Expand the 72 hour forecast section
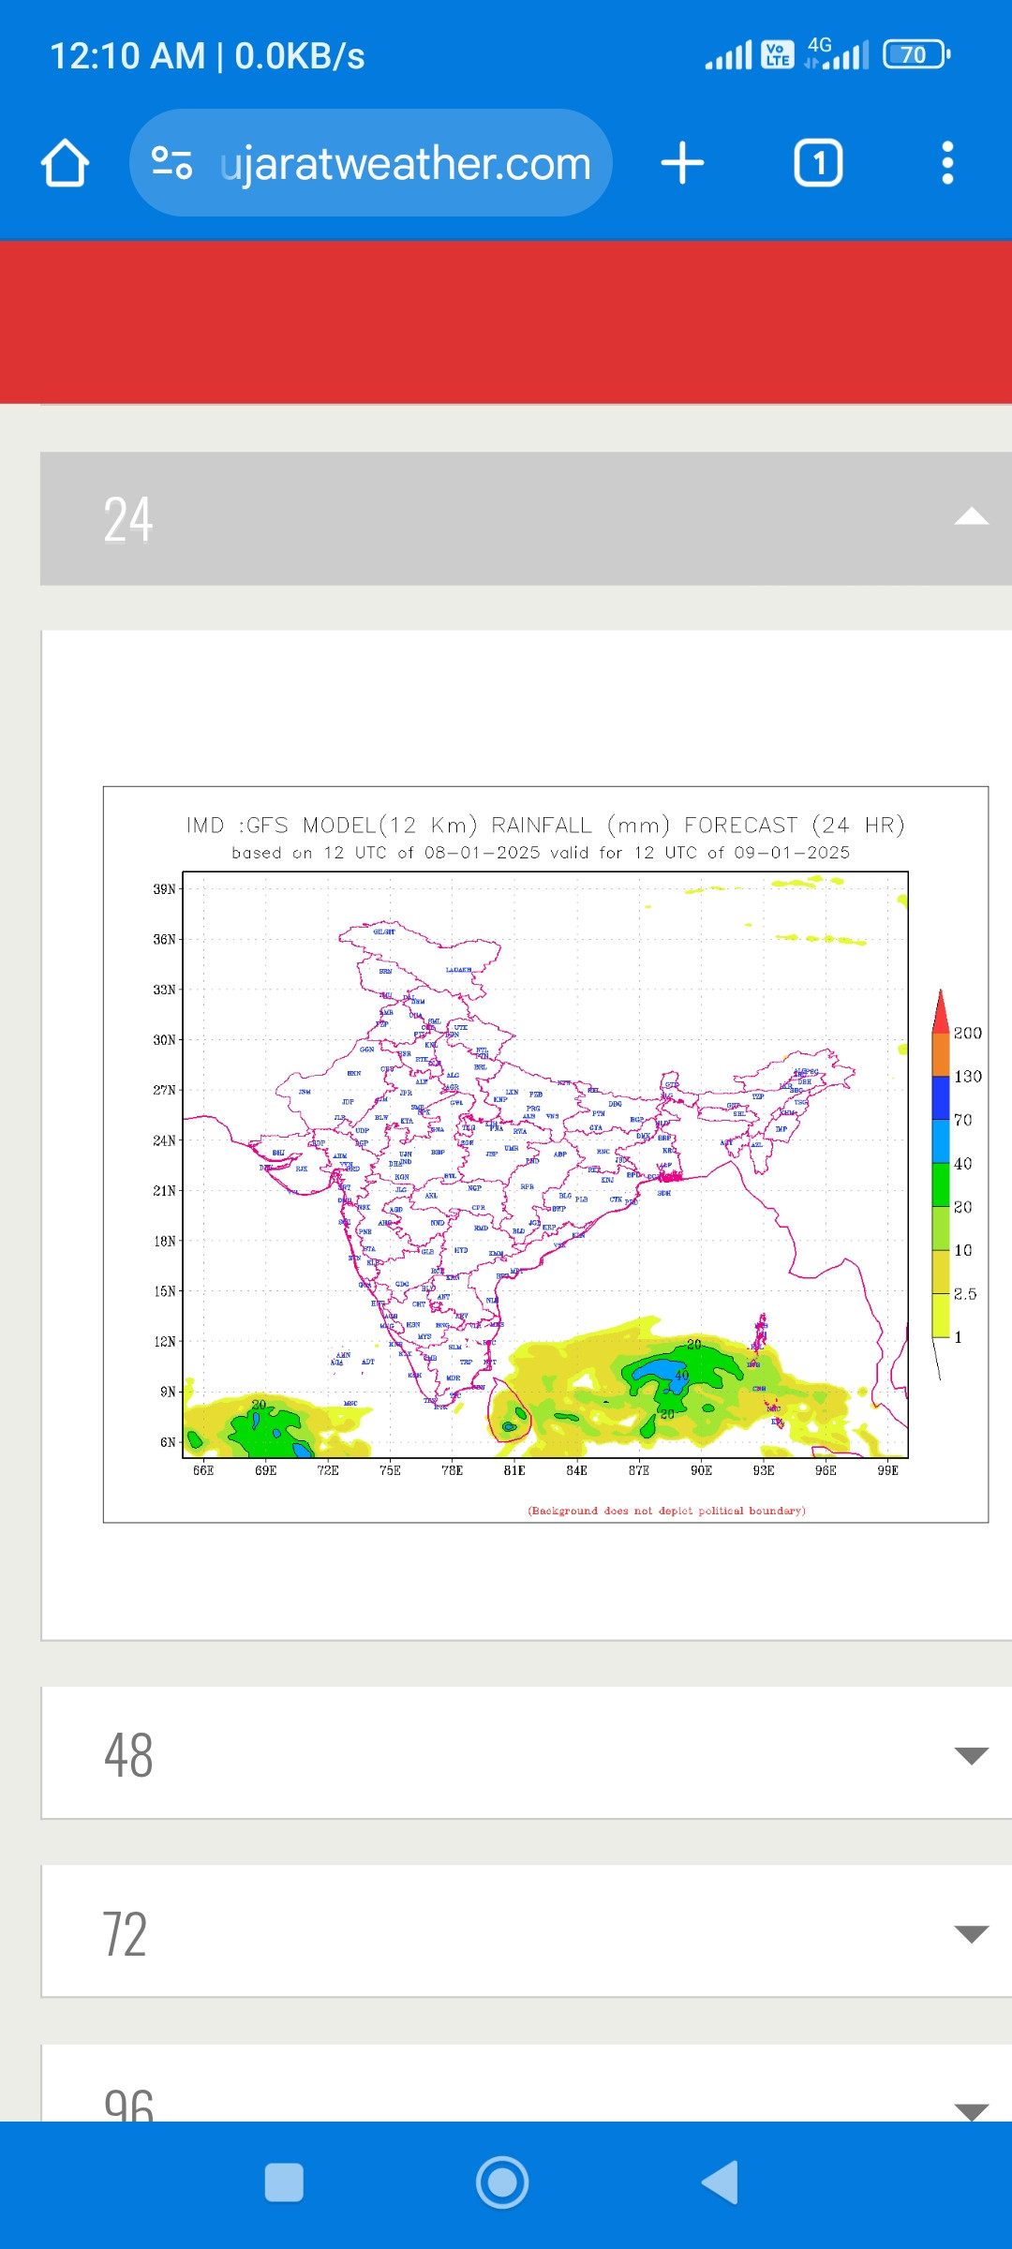Image resolution: width=1012 pixels, height=2249 pixels. click(971, 1933)
